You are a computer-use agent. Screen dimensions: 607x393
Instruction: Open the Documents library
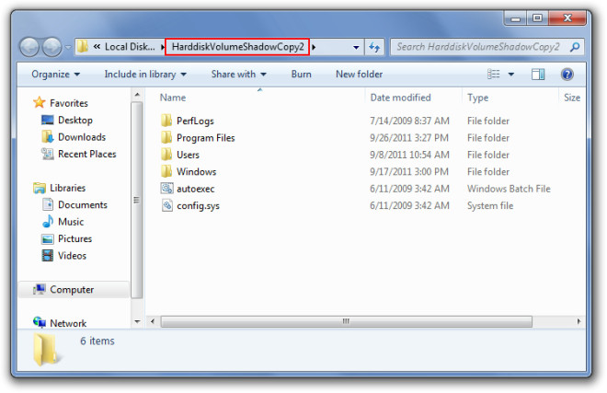(83, 205)
